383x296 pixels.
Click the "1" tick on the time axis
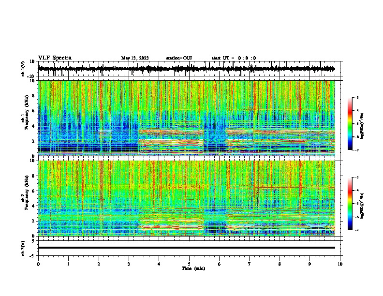[x=68, y=264]
